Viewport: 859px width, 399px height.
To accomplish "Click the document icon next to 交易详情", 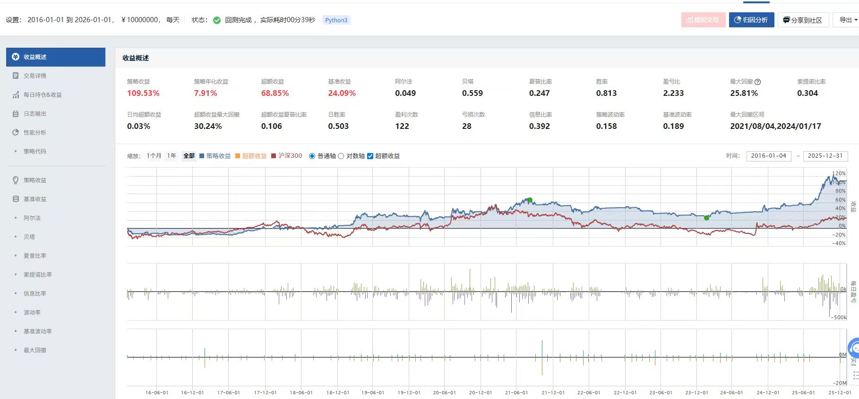I will point(16,76).
